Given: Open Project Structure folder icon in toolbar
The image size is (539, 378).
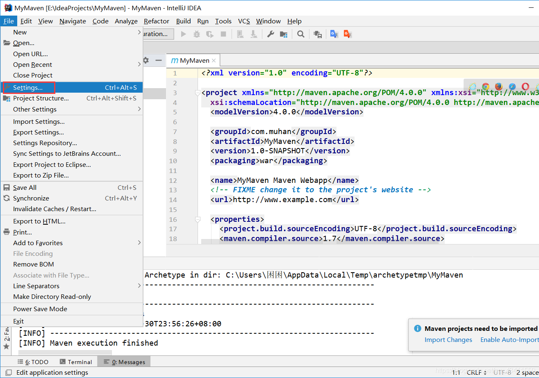Looking at the screenshot, I should [x=284, y=34].
